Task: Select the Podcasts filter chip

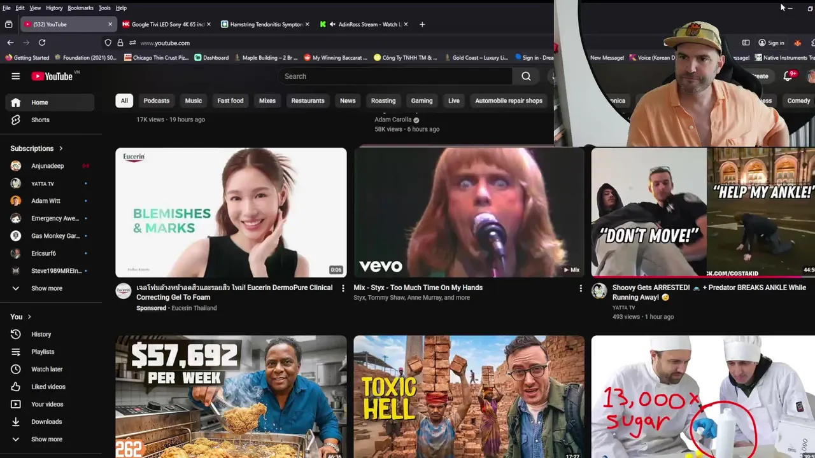Action: 157,101
